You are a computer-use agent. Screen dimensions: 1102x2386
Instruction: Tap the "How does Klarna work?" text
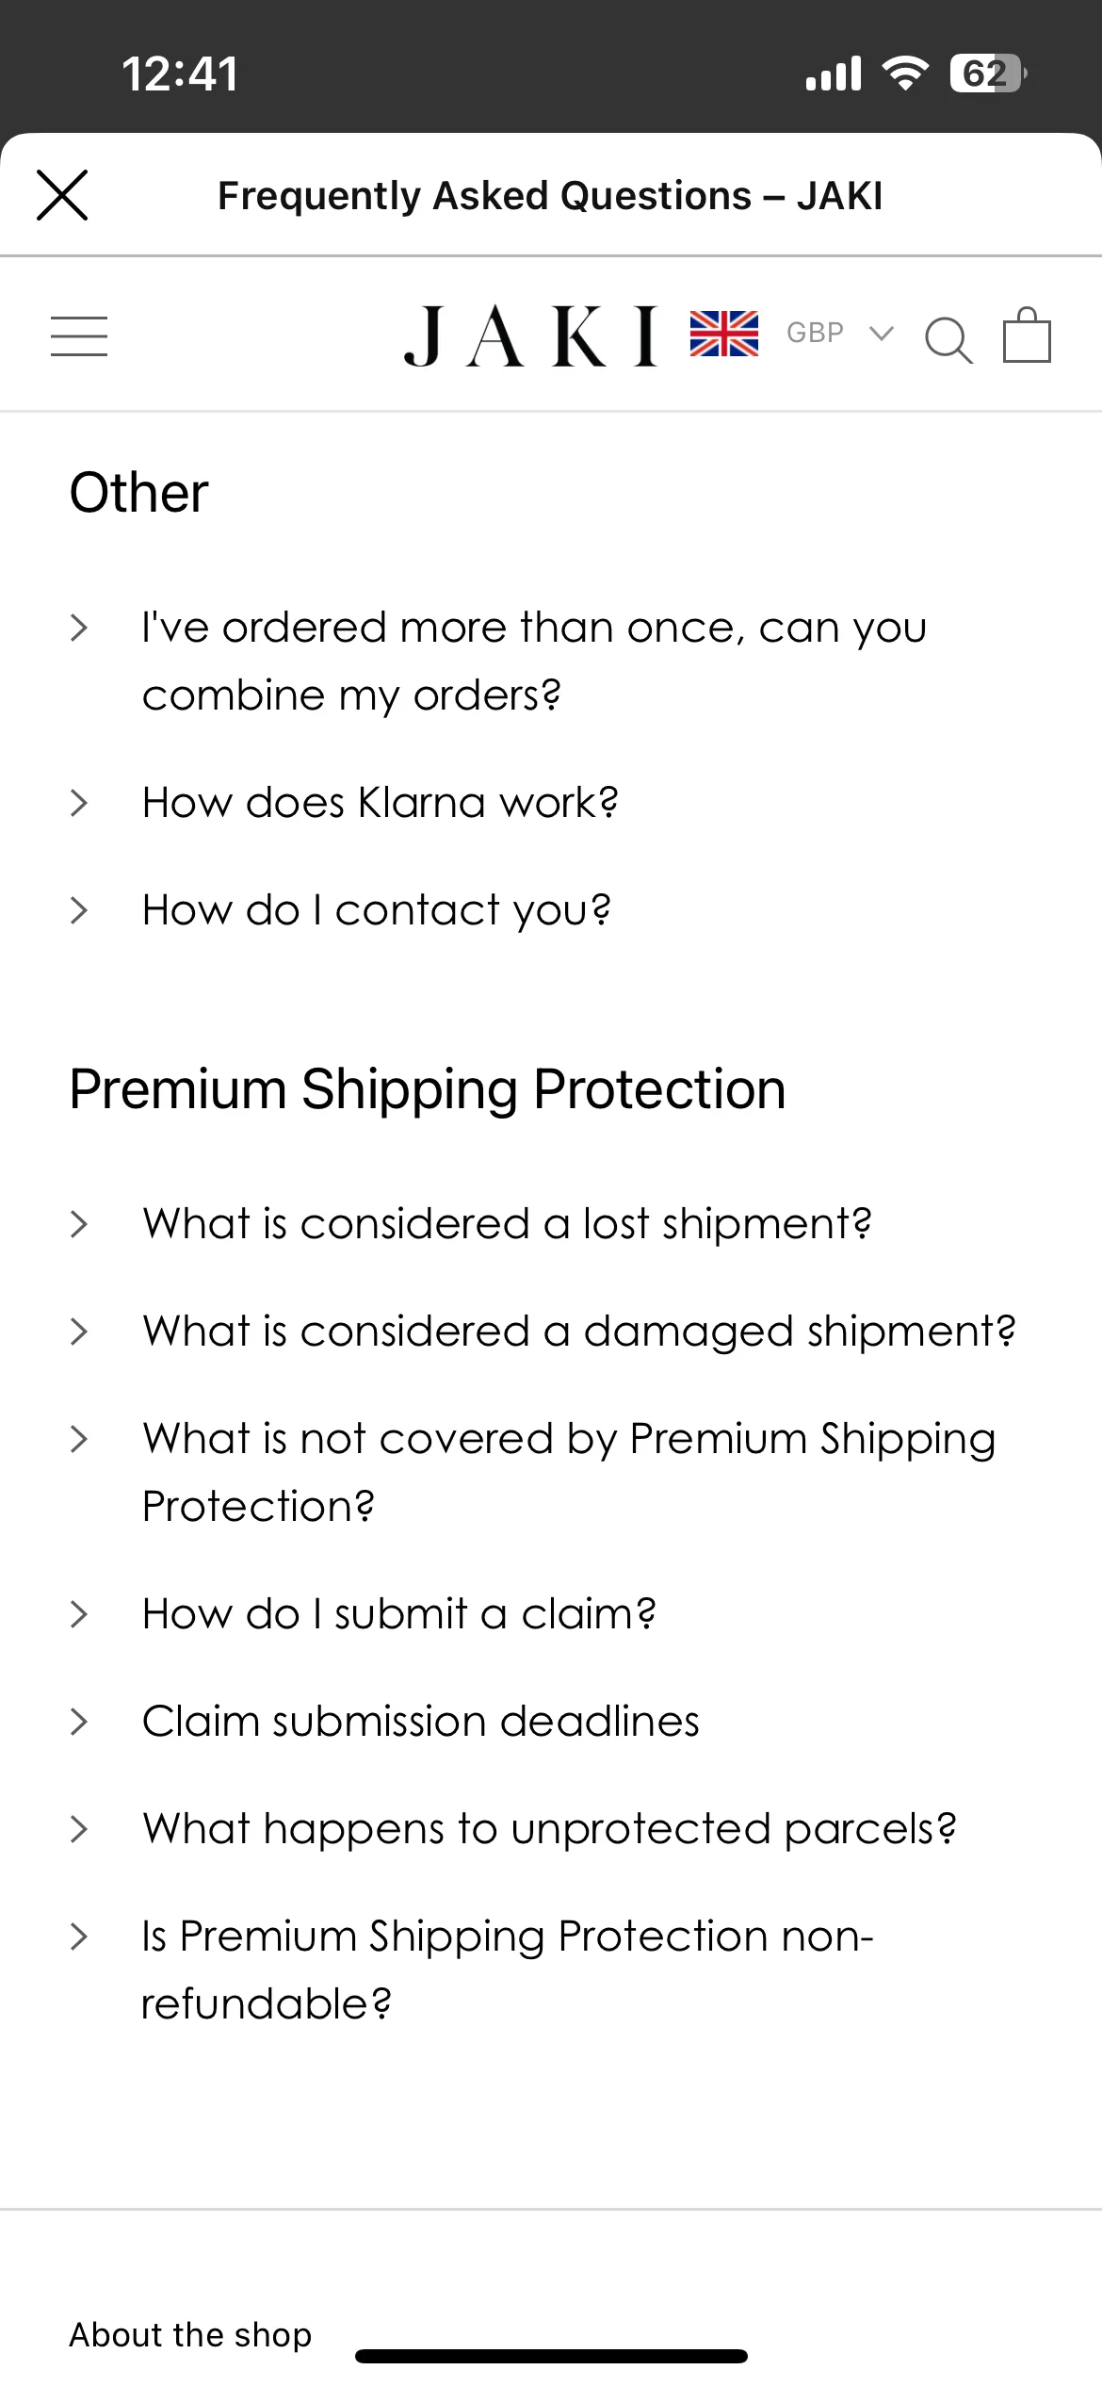(x=380, y=803)
